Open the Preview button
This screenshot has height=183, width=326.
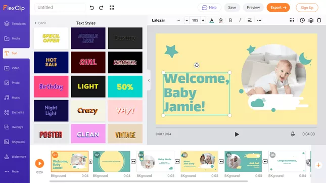253,8
